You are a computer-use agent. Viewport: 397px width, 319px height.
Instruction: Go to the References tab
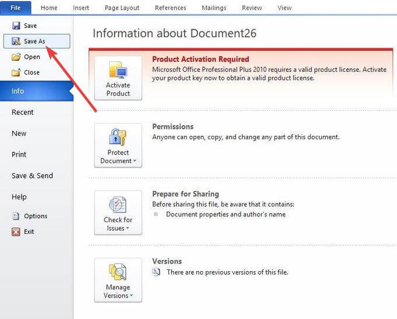click(170, 8)
